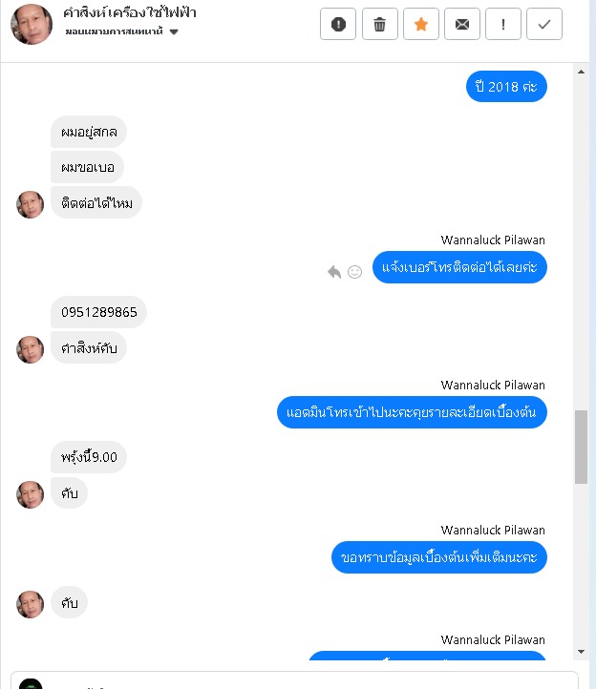Click the phone number message 0951289865

98,312
